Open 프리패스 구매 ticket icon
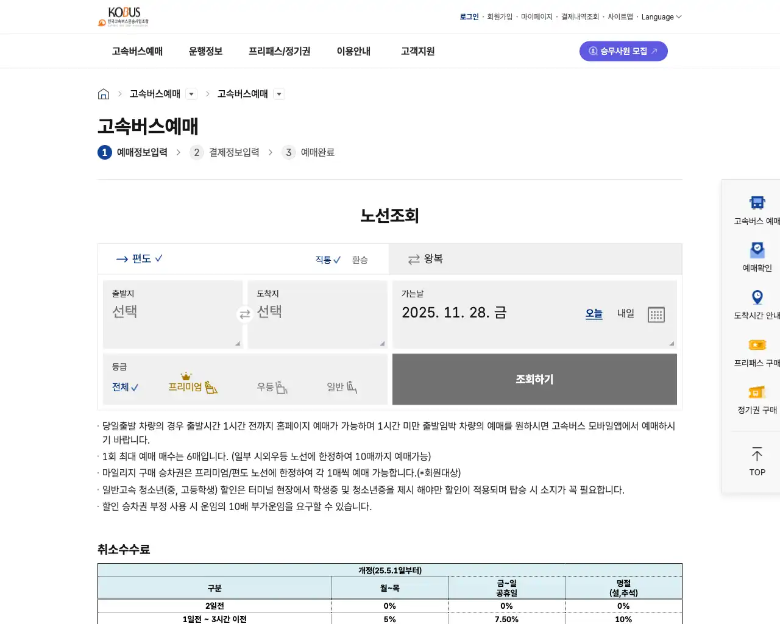Image resolution: width=780 pixels, height=624 pixels. point(757,345)
